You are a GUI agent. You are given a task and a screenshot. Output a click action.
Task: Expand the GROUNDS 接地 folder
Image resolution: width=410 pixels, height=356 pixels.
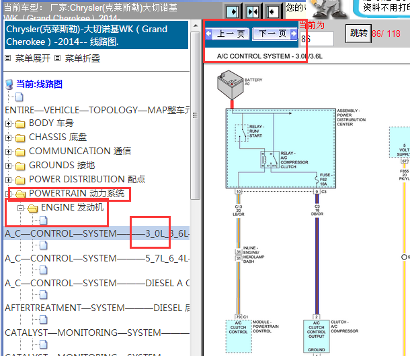[x=8, y=166]
